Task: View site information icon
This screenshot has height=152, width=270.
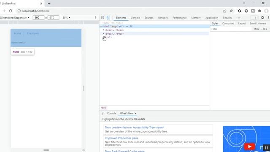Action: [x=19, y=11]
